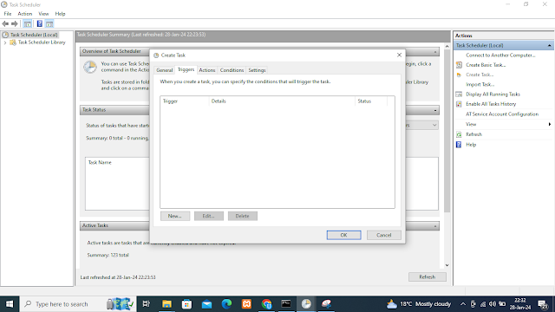
Task: Open Microsoft Edge from taskbar
Action: [226, 304]
